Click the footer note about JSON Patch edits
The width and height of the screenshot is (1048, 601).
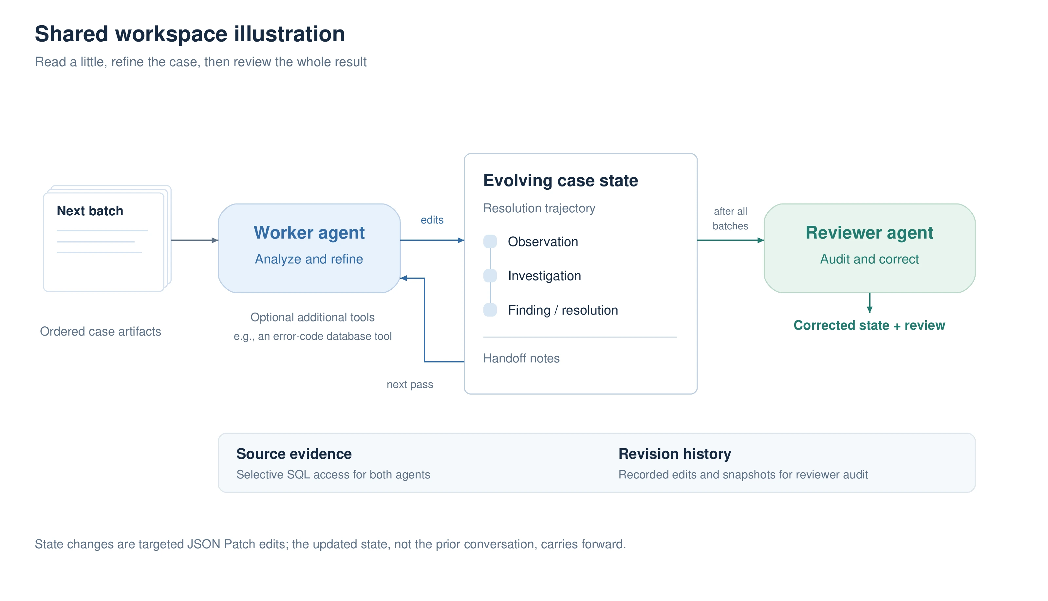coord(330,544)
